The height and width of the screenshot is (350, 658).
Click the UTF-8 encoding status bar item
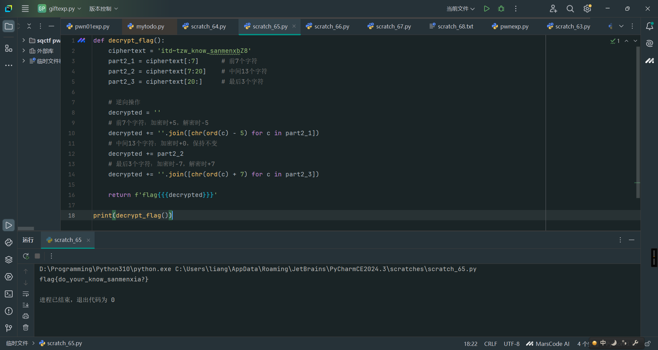(x=511, y=343)
